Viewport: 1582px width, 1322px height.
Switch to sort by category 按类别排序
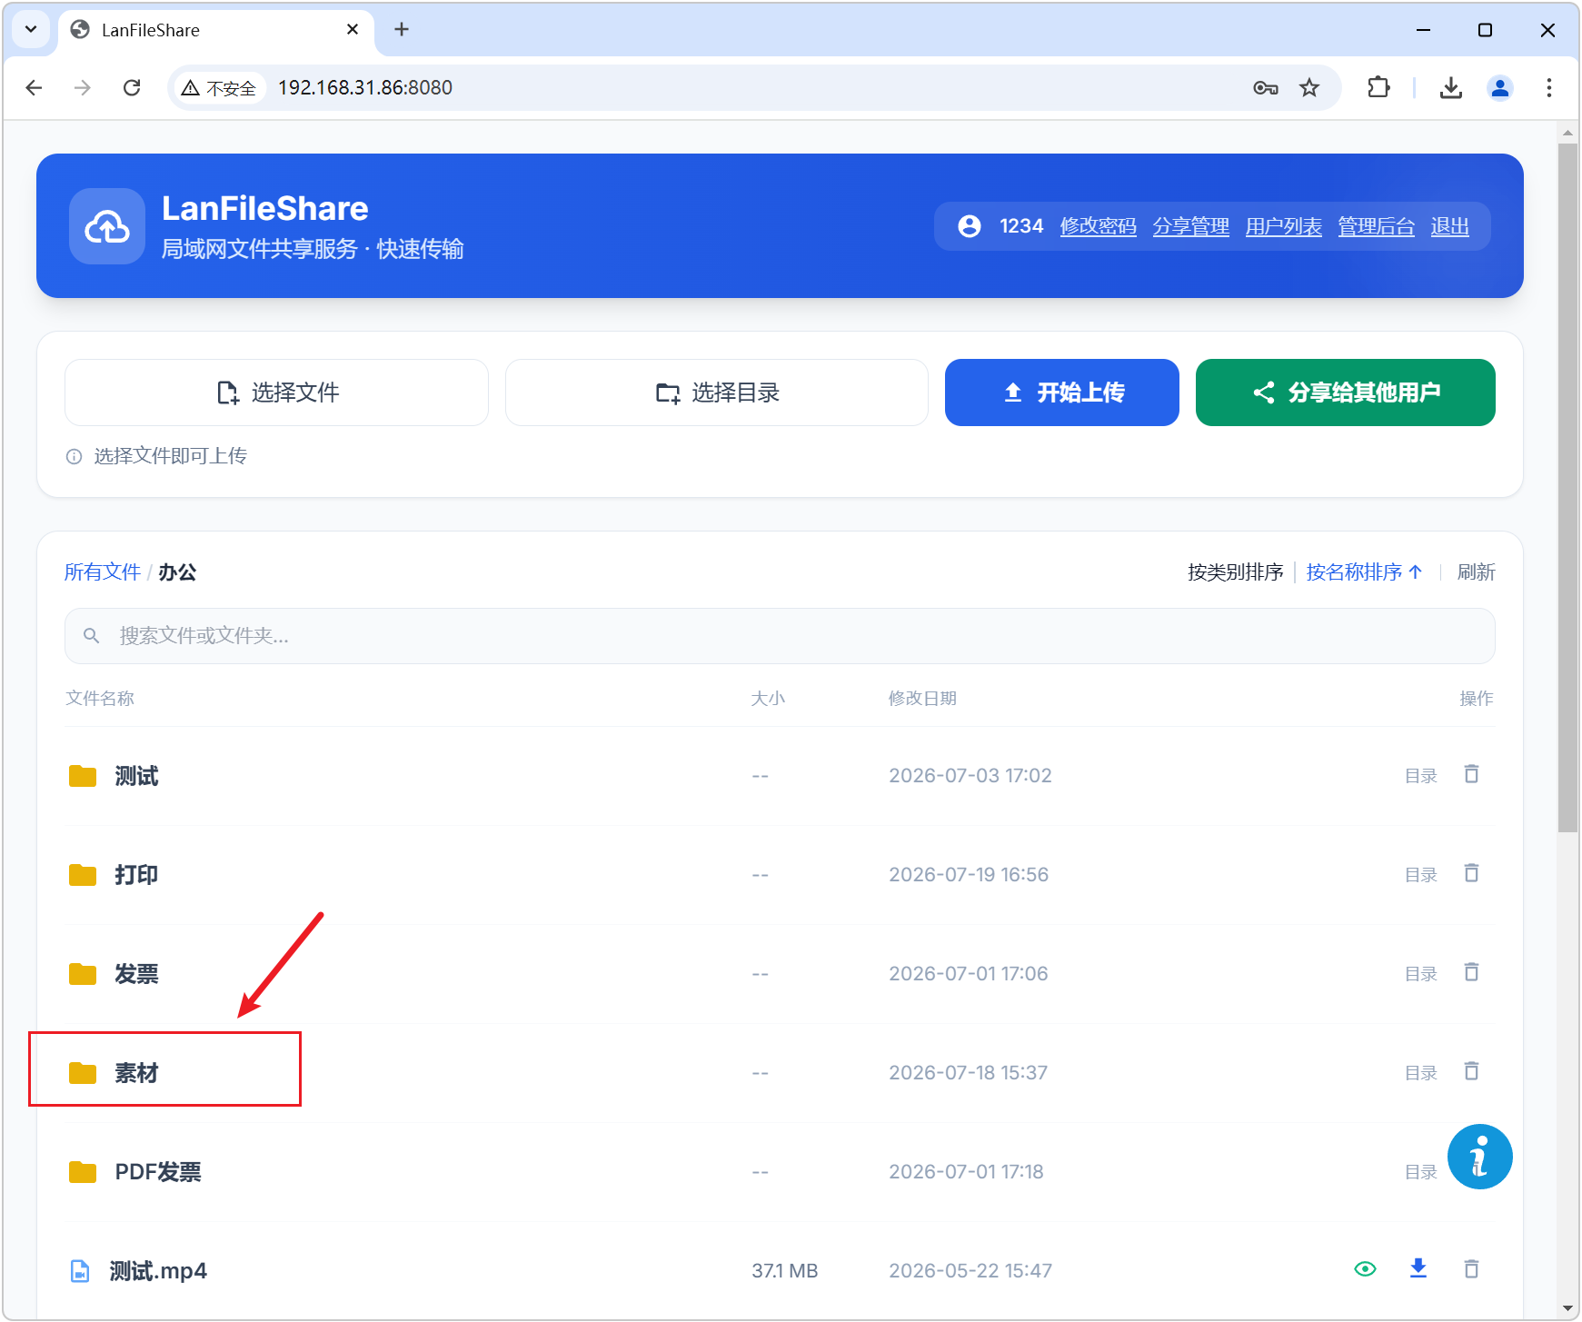click(1235, 572)
